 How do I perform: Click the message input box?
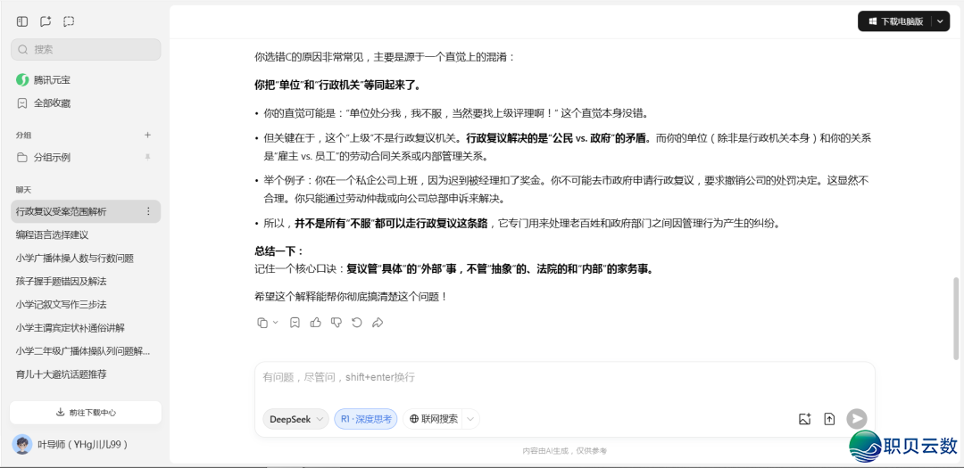564,377
